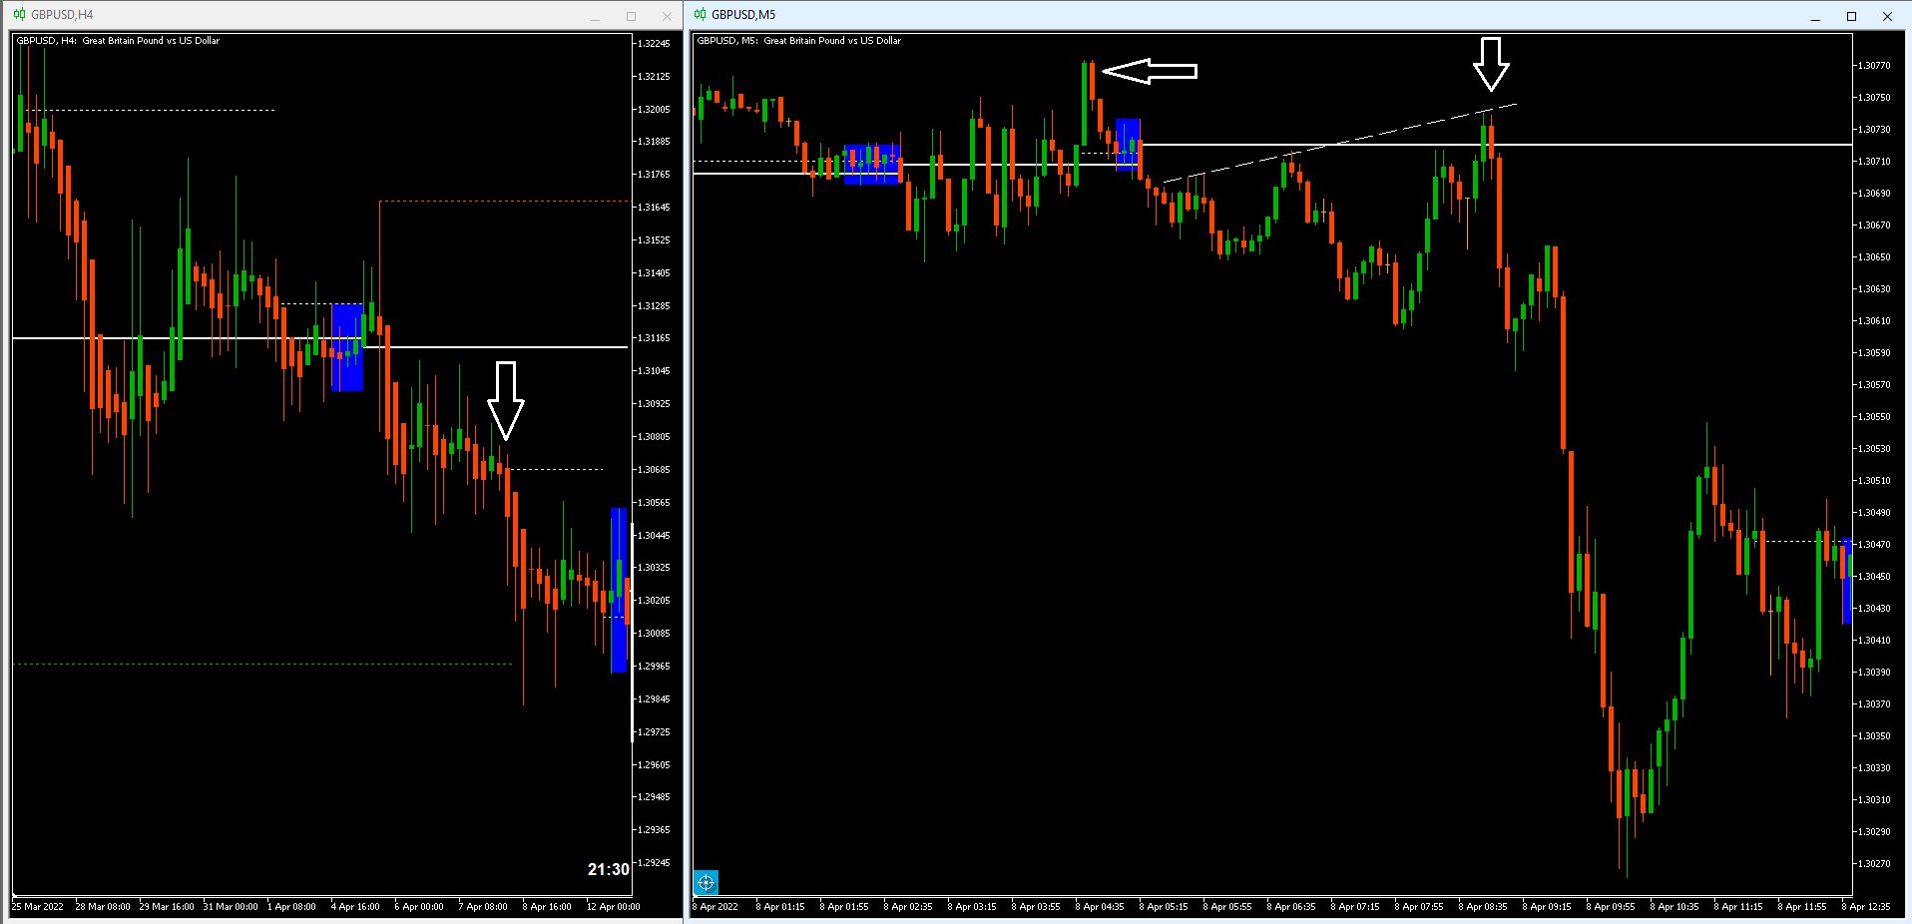
Task: Click the '8 Apr 04:35' label on the M5 time axis
Action: [x=1100, y=907]
